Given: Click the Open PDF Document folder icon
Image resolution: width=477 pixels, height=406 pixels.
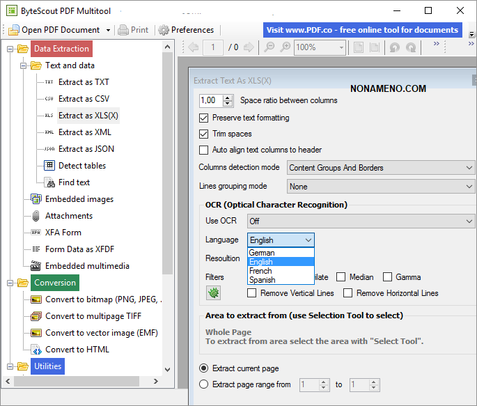Looking at the screenshot, I should coord(14,30).
